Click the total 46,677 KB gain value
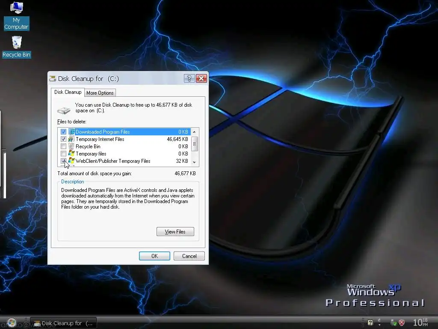438x329 pixels. tap(185, 173)
